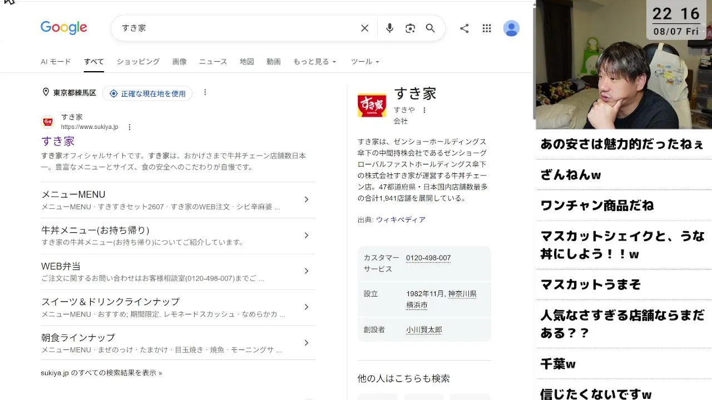This screenshot has height=400, width=712.
Task: Start voice search with microphone icon
Action: coord(389,28)
